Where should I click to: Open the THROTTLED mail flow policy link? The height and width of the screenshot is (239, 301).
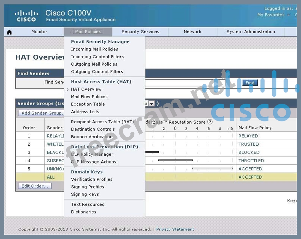(x=251, y=161)
